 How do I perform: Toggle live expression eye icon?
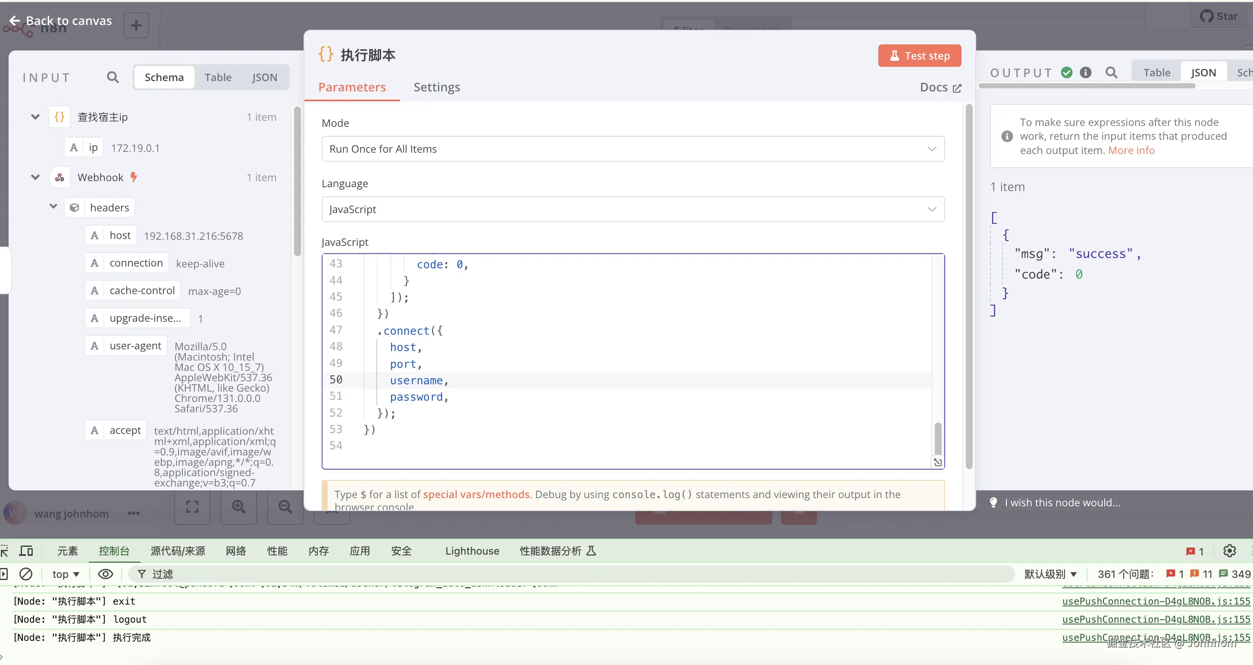pyautogui.click(x=105, y=574)
